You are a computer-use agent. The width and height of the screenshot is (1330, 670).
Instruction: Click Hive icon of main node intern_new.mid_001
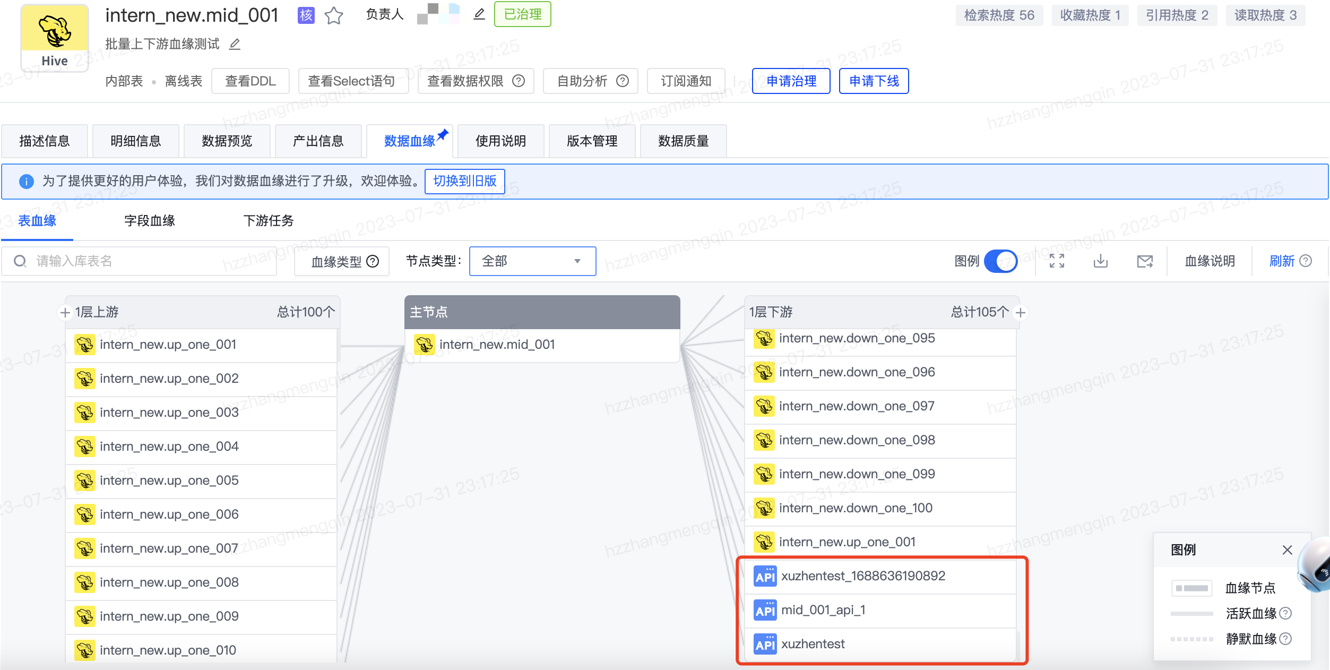(x=425, y=345)
